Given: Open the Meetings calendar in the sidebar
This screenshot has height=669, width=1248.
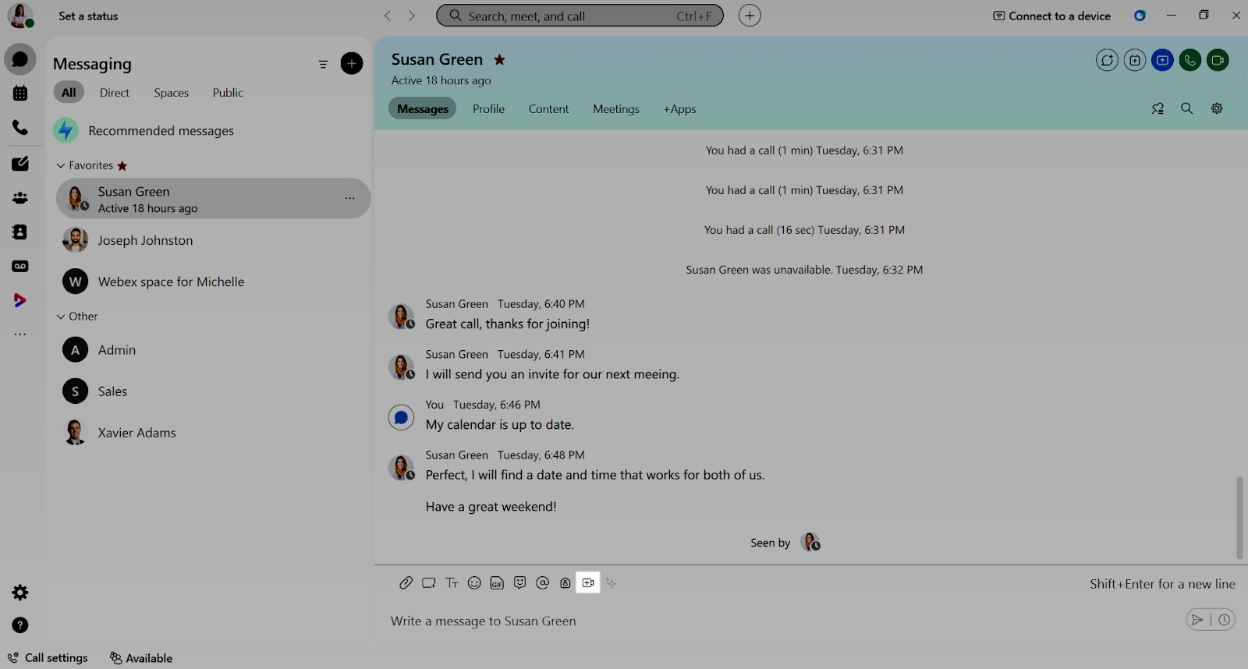Looking at the screenshot, I should 20,94.
